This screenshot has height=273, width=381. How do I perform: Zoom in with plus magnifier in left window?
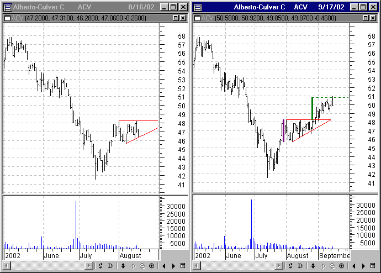(152, 266)
